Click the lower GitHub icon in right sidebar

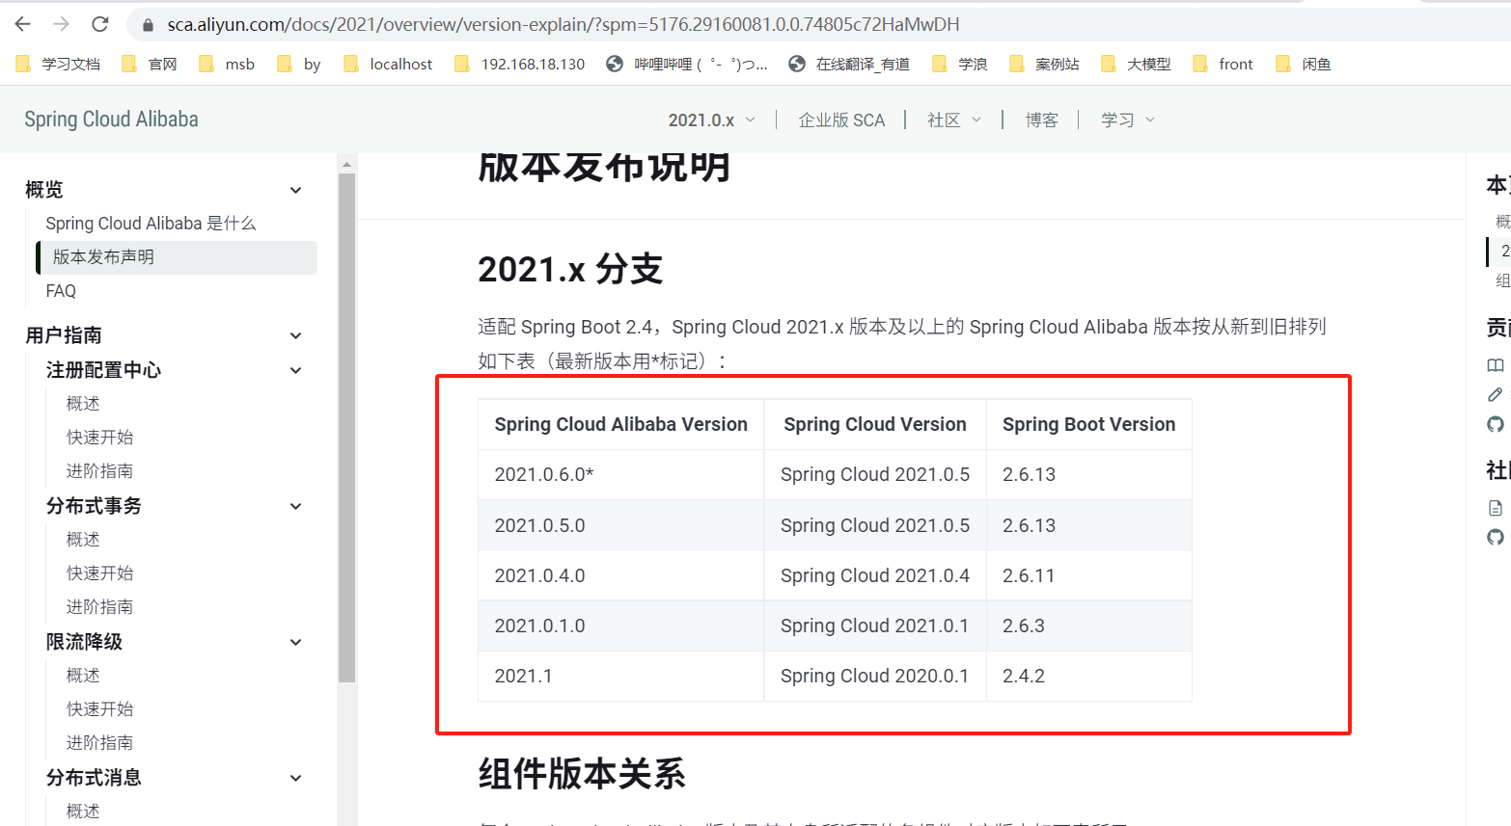coord(1495,538)
